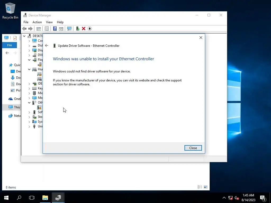Select the DESKTOP computer root node icon
The width and height of the screenshot is (271, 203).
29,36
